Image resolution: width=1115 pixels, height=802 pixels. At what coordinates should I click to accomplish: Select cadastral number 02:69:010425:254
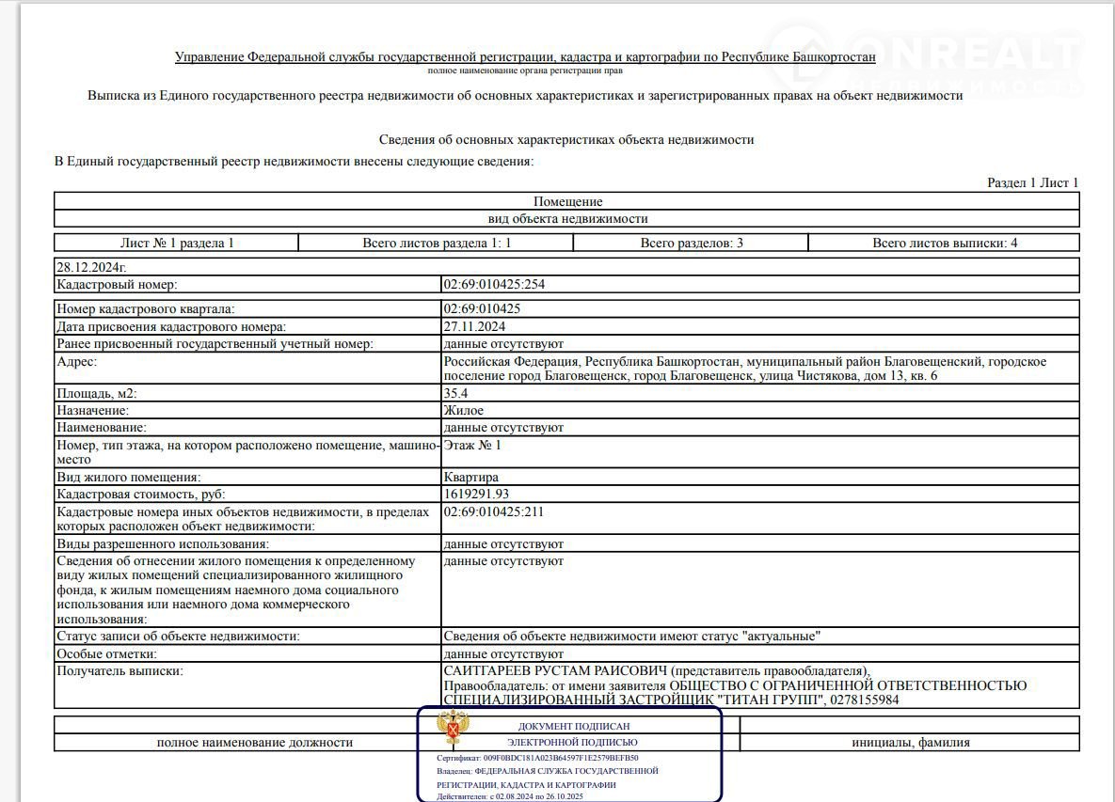coord(493,284)
